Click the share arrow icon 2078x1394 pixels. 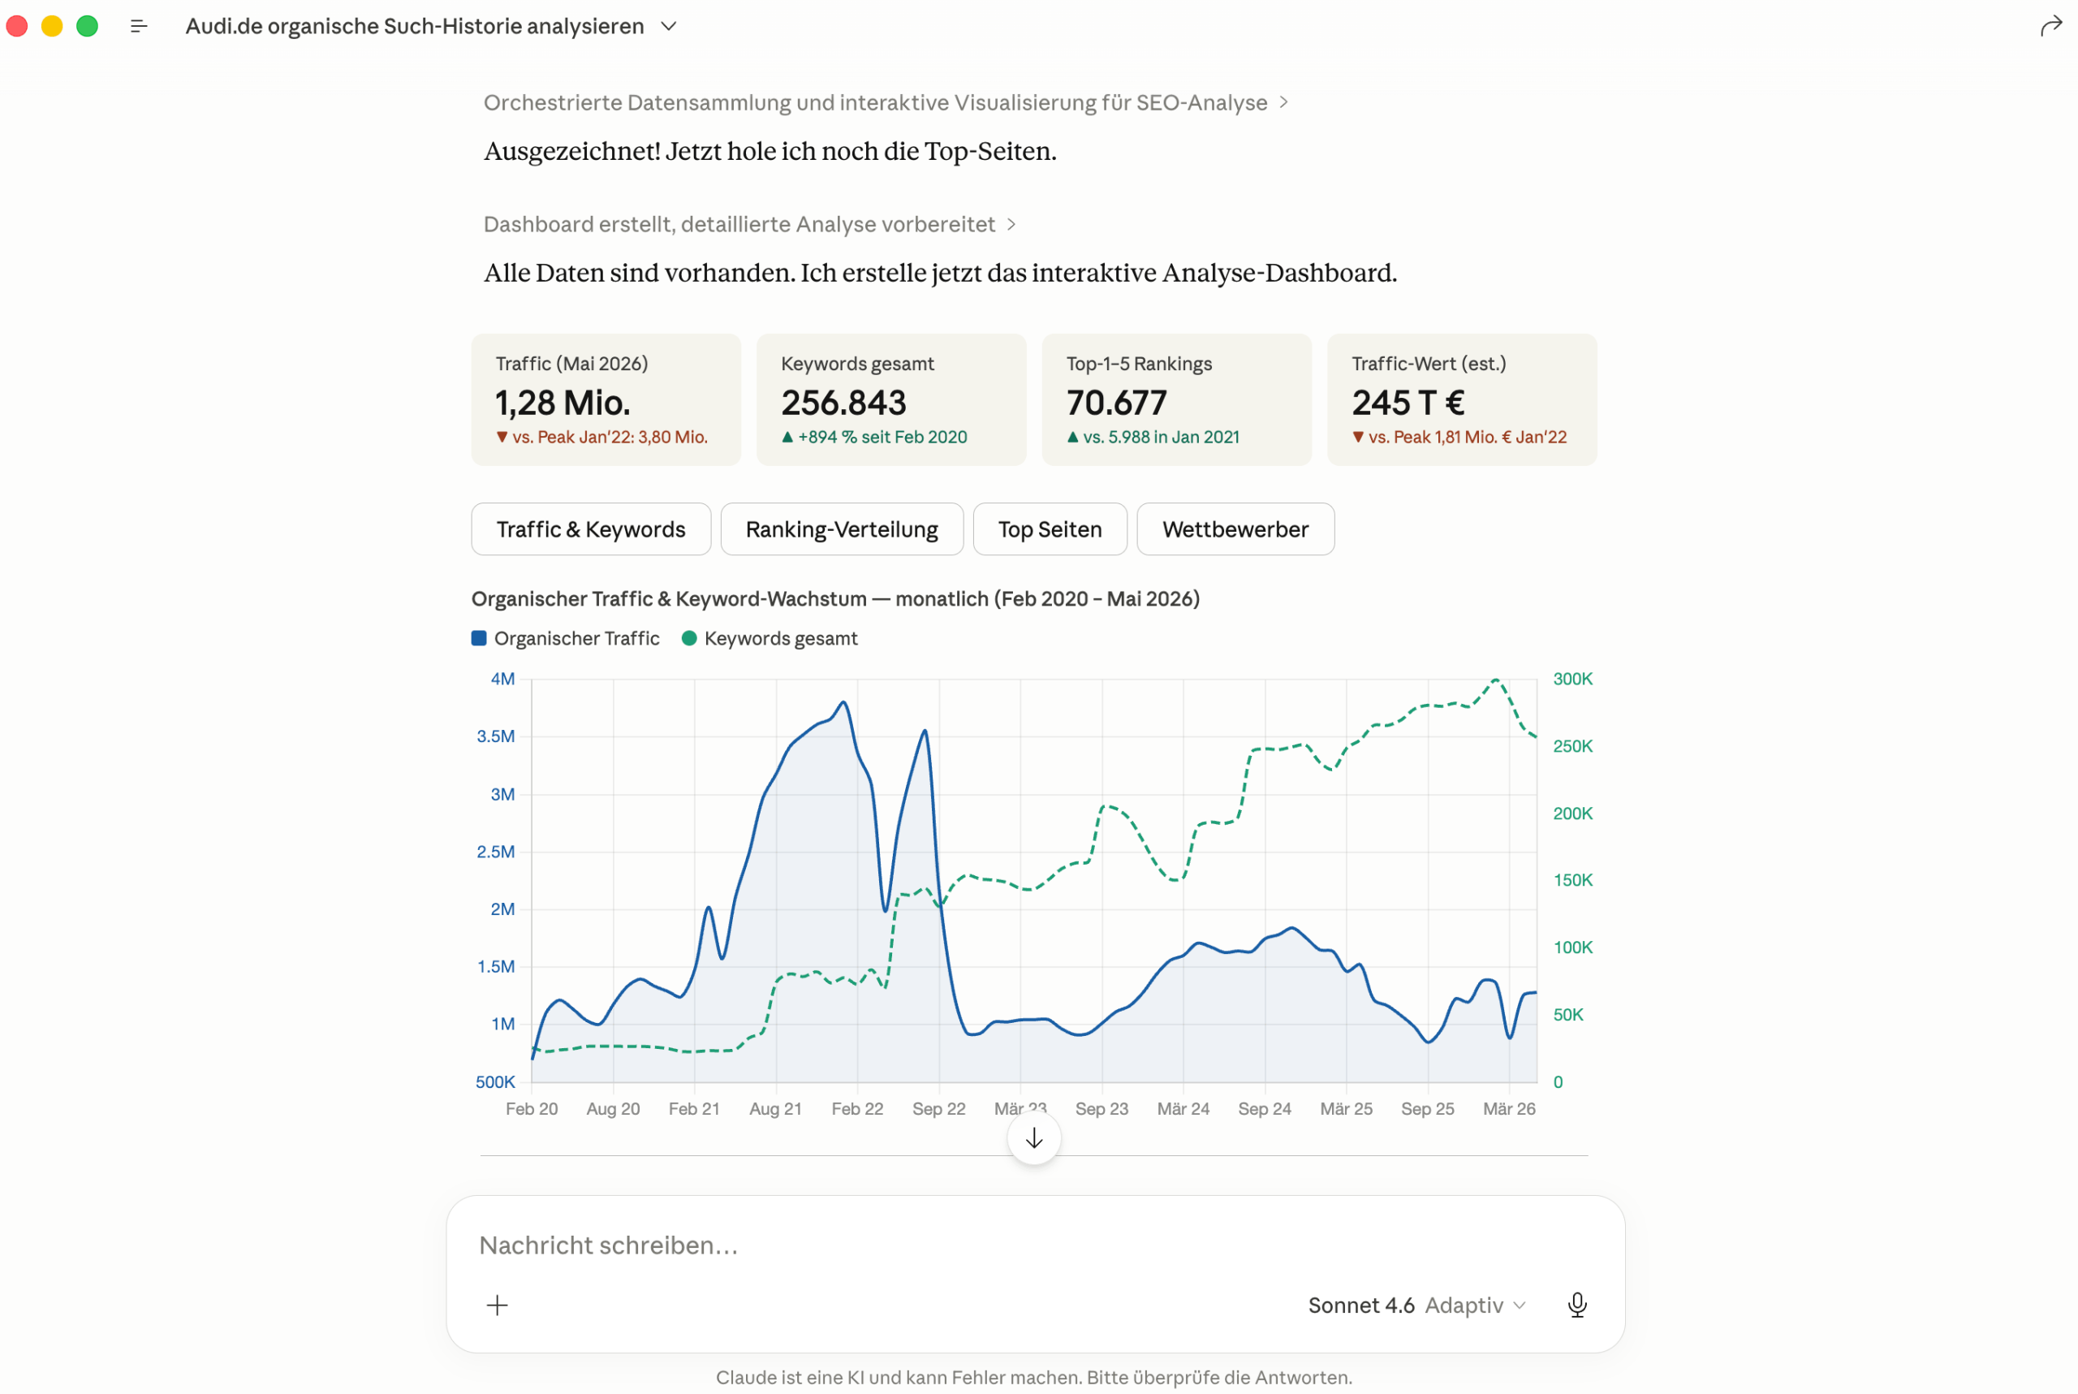coord(2050,27)
